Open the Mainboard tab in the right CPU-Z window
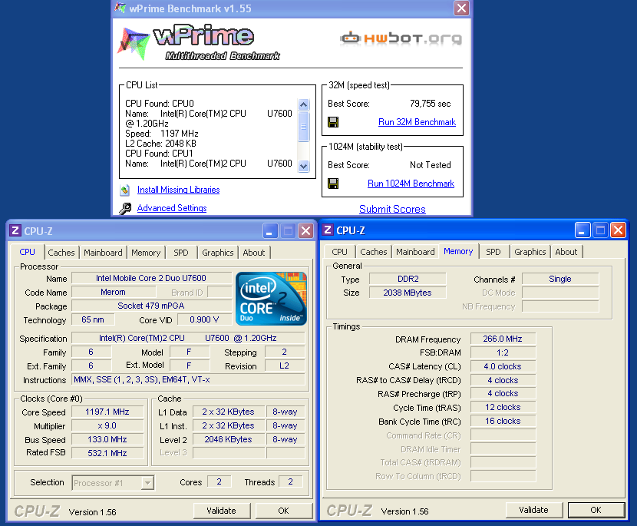The width and height of the screenshot is (637, 526). [x=416, y=252]
